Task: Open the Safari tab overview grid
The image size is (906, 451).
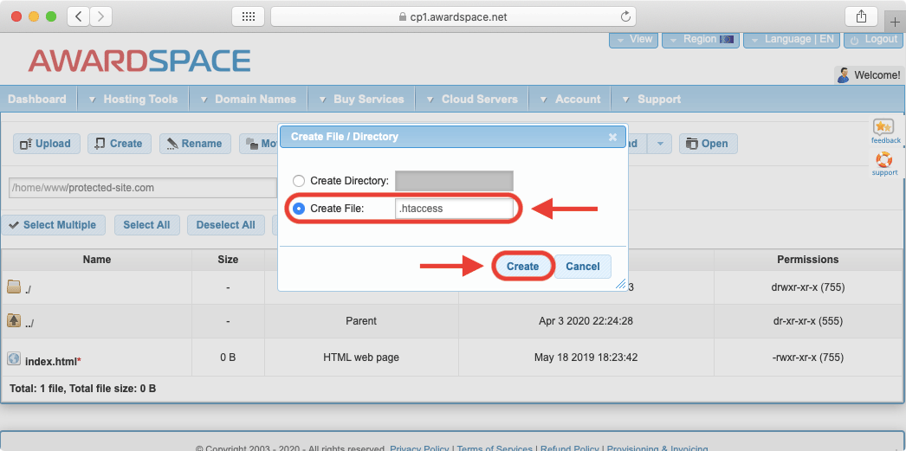Action: pyautogui.click(x=248, y=16)
